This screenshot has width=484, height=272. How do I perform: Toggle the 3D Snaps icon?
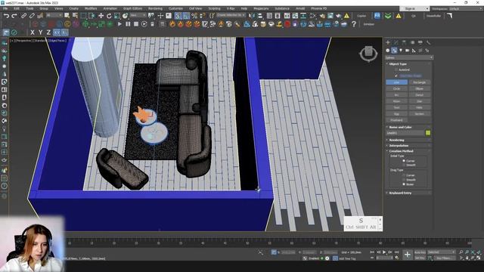178,16
